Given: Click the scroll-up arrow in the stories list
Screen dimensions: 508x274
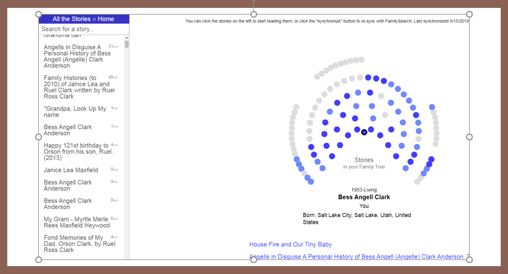Looking at the screenshot, I should 126,38.
